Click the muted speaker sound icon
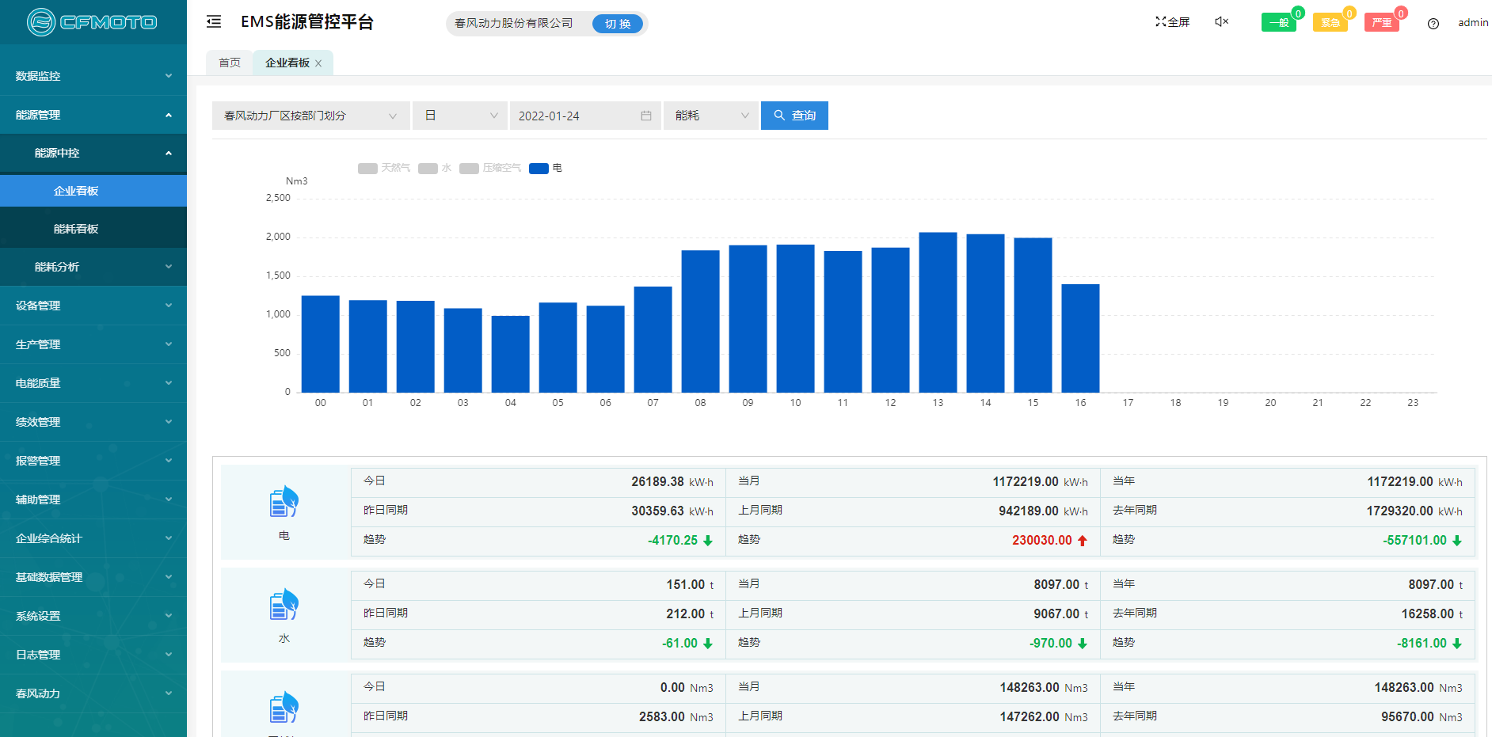The height and width of the screenshot is (737, 1492). pos(1221,22)
